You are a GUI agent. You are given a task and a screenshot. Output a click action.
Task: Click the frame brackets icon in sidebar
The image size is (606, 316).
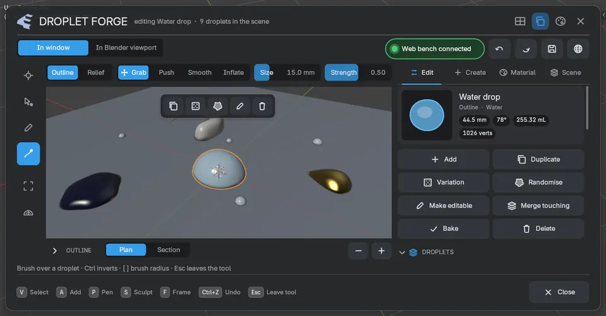28,186
